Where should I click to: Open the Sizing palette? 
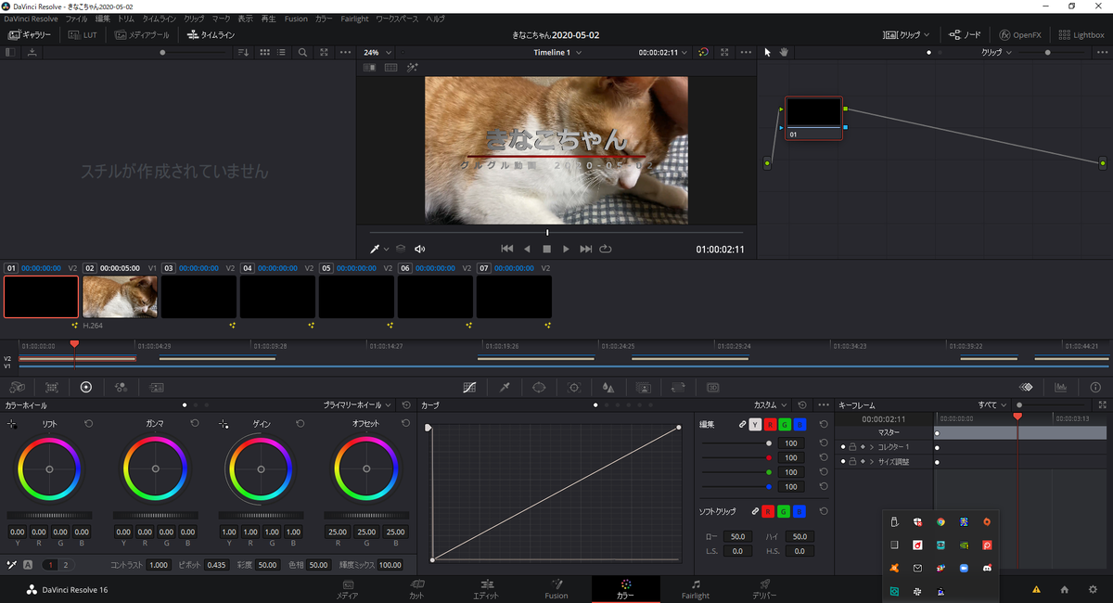point(678,387)
